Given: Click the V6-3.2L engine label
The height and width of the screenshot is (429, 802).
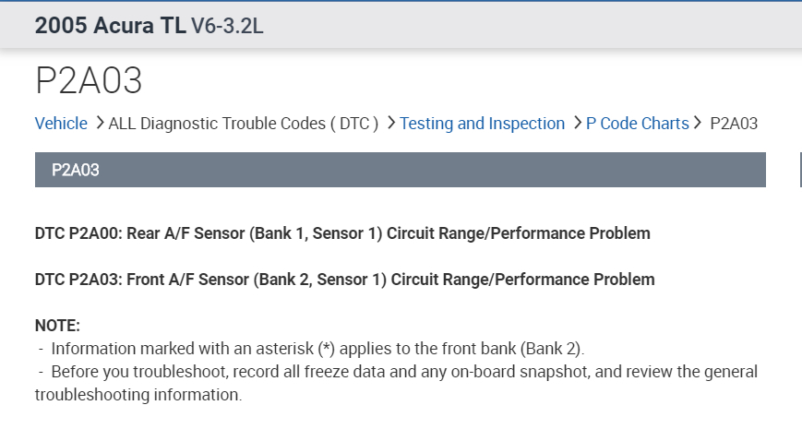Looking at the screenshot, I should (227, 26).
